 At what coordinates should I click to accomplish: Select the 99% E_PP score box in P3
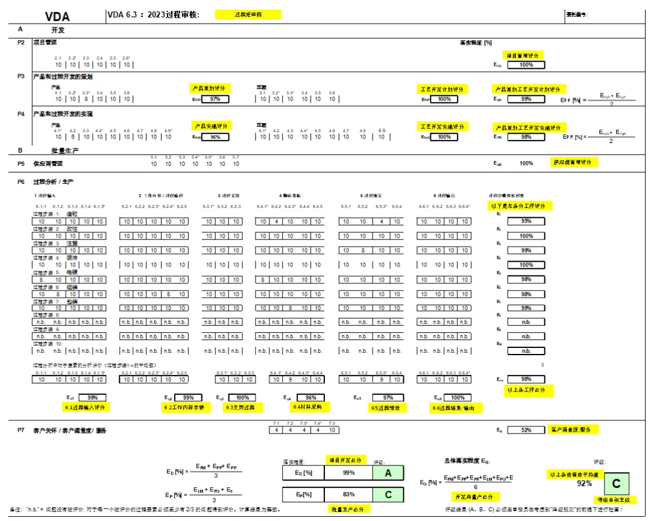click(x=526, y=99)
